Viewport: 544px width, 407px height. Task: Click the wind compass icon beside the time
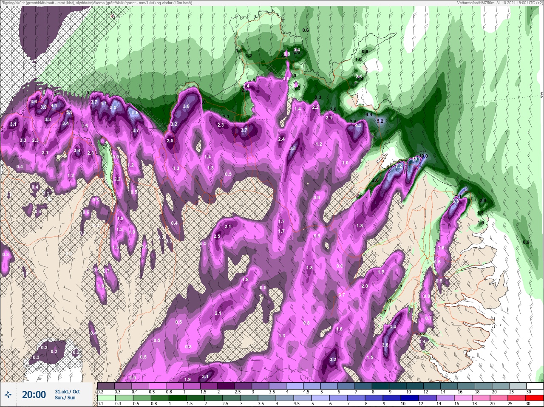[x=8, y=395]
